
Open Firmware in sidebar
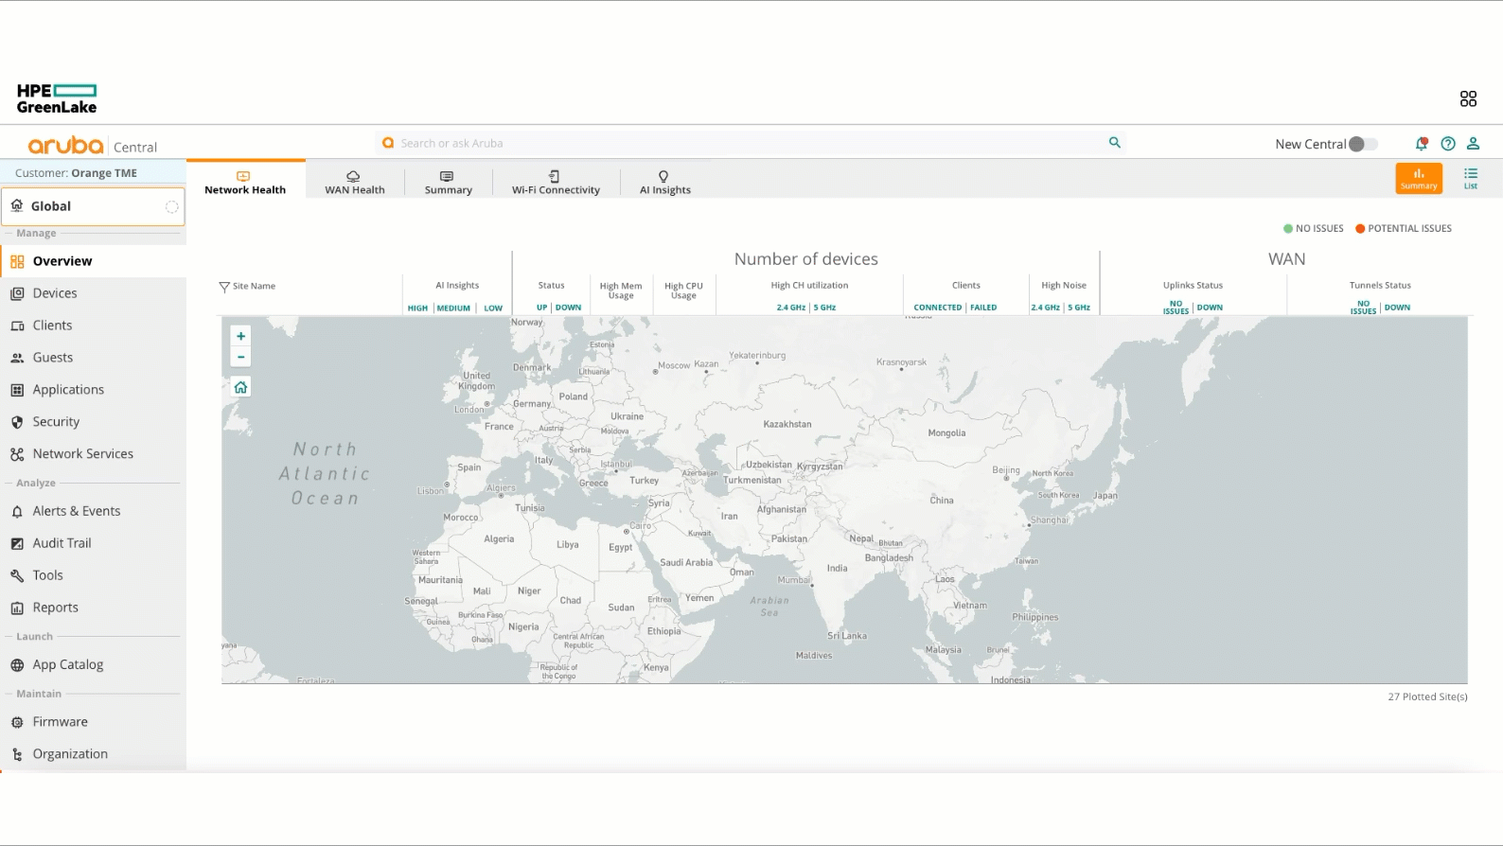click(x=93, y=722)
